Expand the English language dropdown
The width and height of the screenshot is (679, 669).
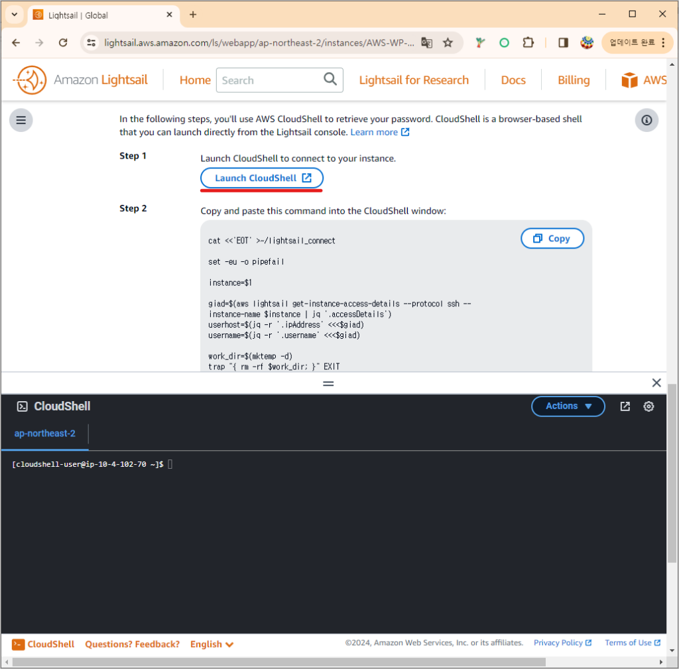pos(212,644)
